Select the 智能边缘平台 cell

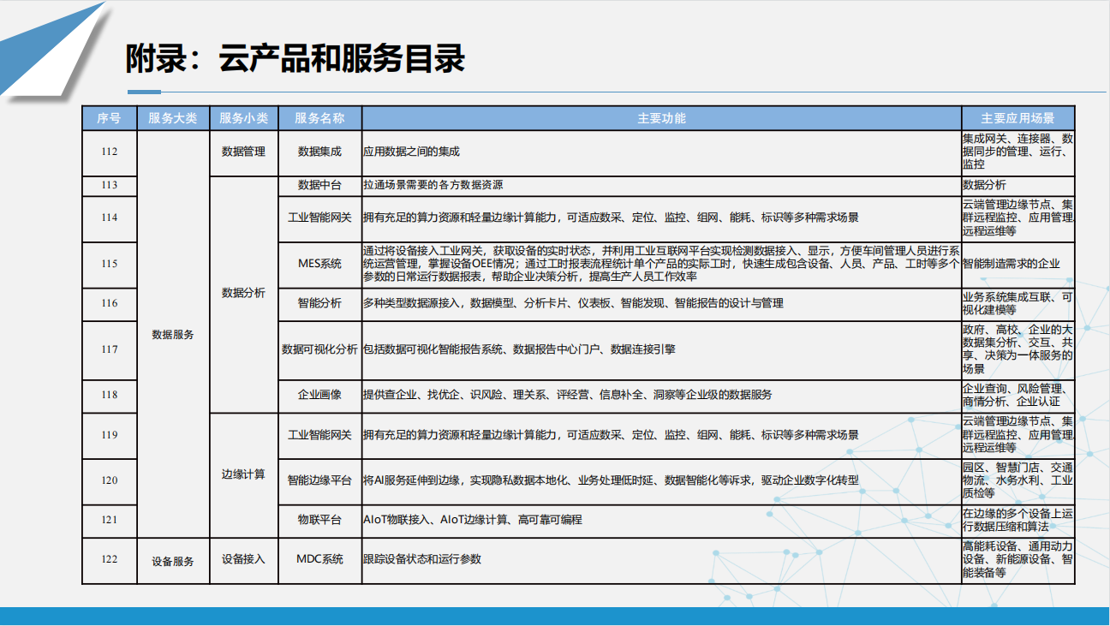[x=319, y=480]
